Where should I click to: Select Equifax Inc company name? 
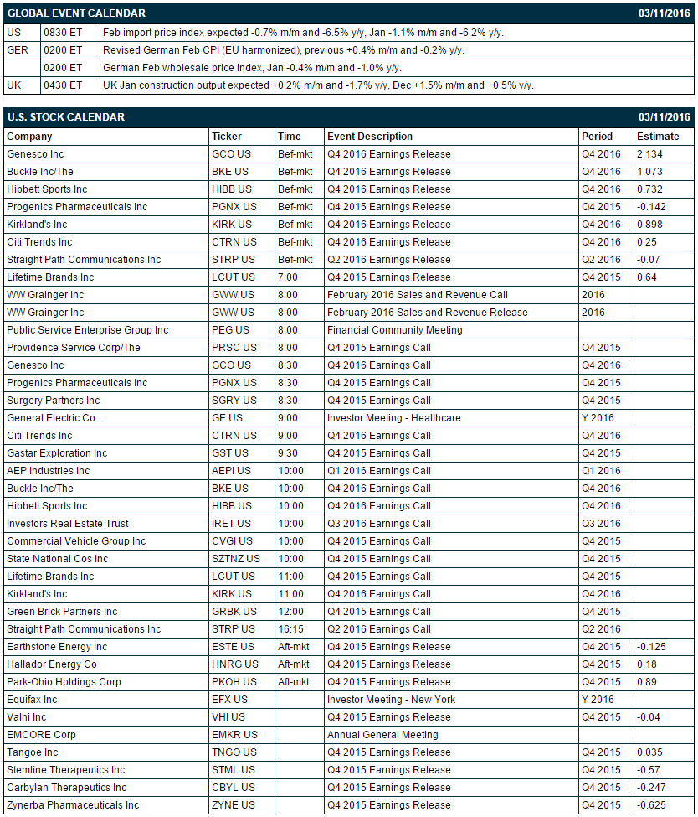(x=32, y=700)
